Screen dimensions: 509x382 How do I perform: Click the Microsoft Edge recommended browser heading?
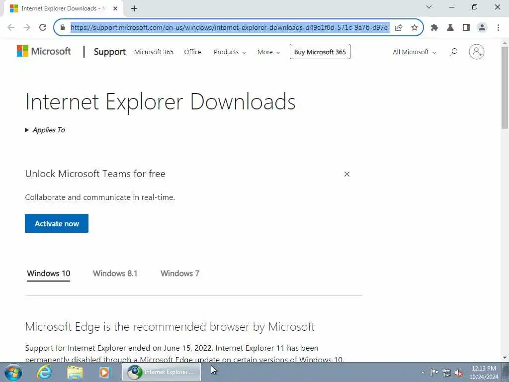point(170,327)
